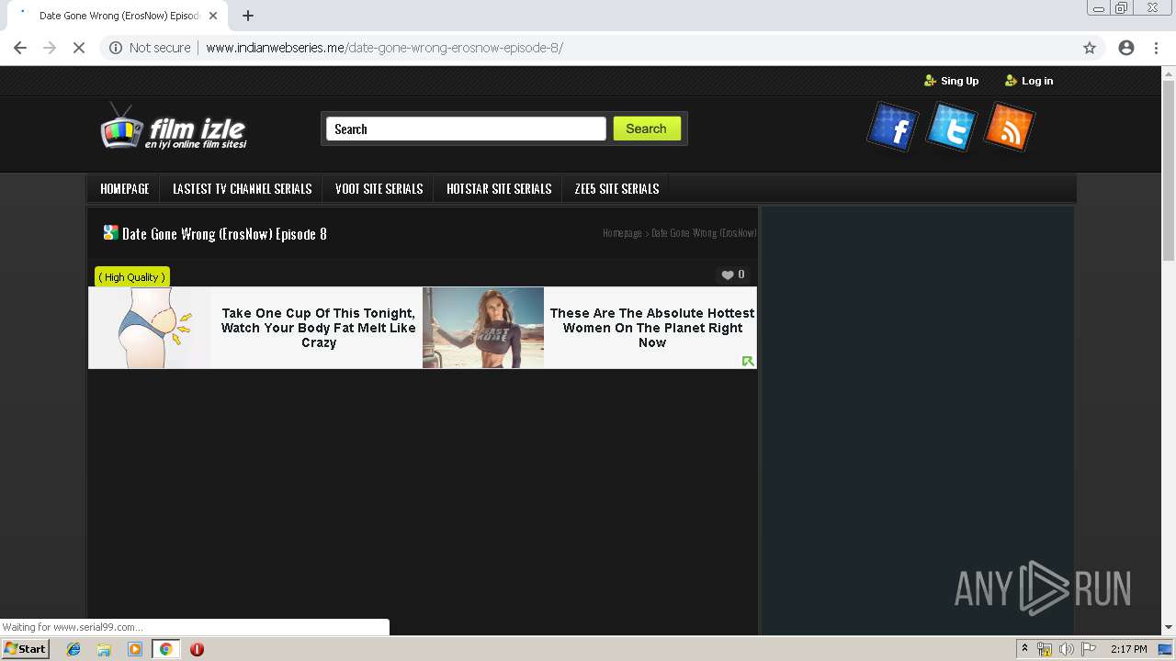Click the Date Gone Wrong breadcrumb link
The width and height of the screenshot is (1176, 661).
coord(704,233)
